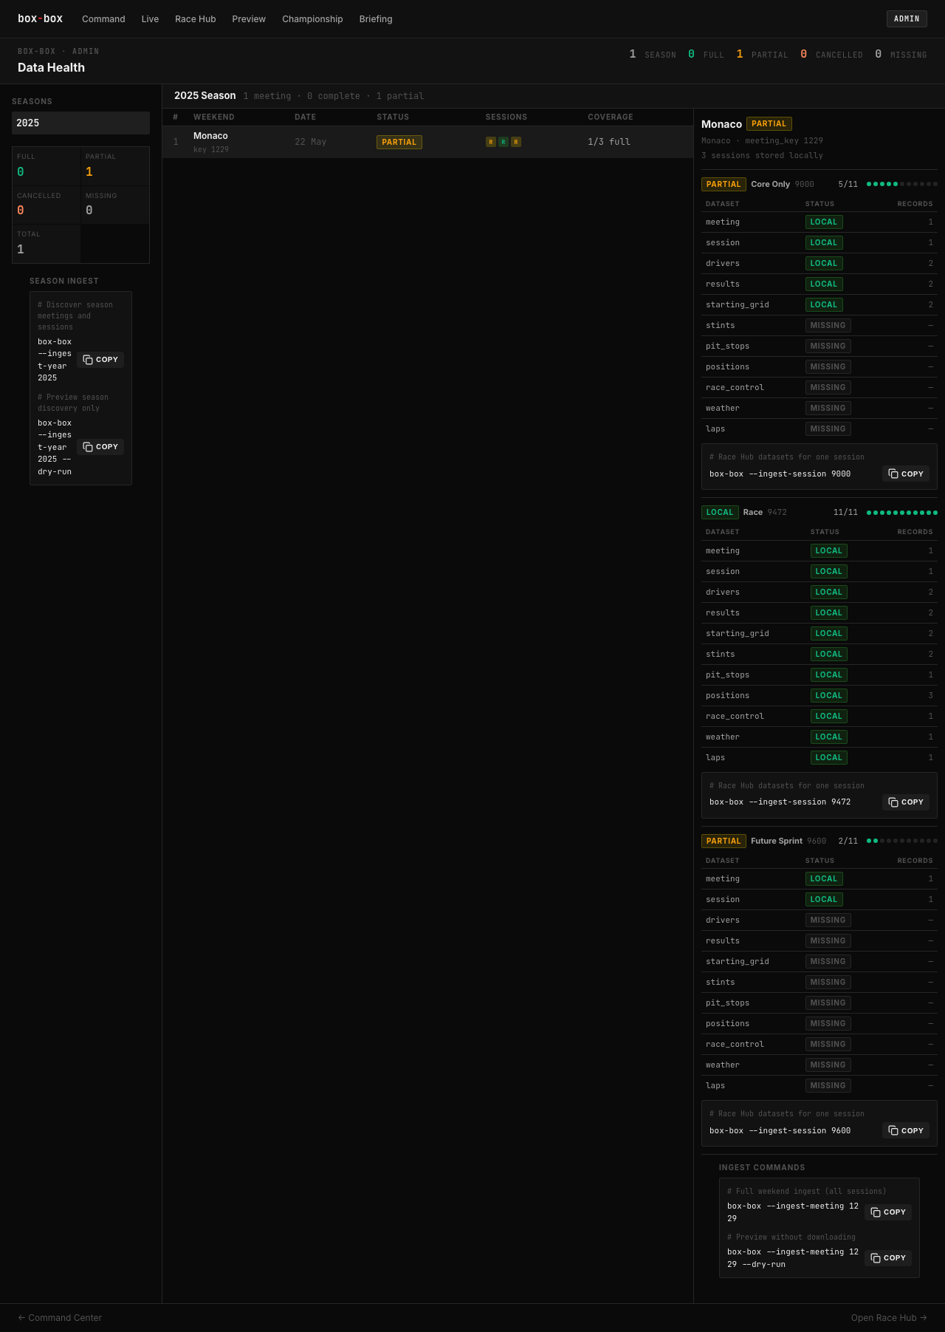Switch to the Preview nav item
The image size is (945, 1332).
click(x=249, y=19)
